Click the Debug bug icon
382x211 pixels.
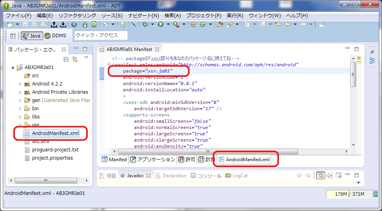click(145, 24)
